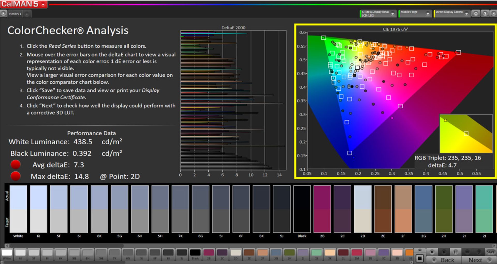Image resolution: width=497 pixels, height=264 pixels.
Task: Click the refresh loop icon
Action: coord(479,252)
